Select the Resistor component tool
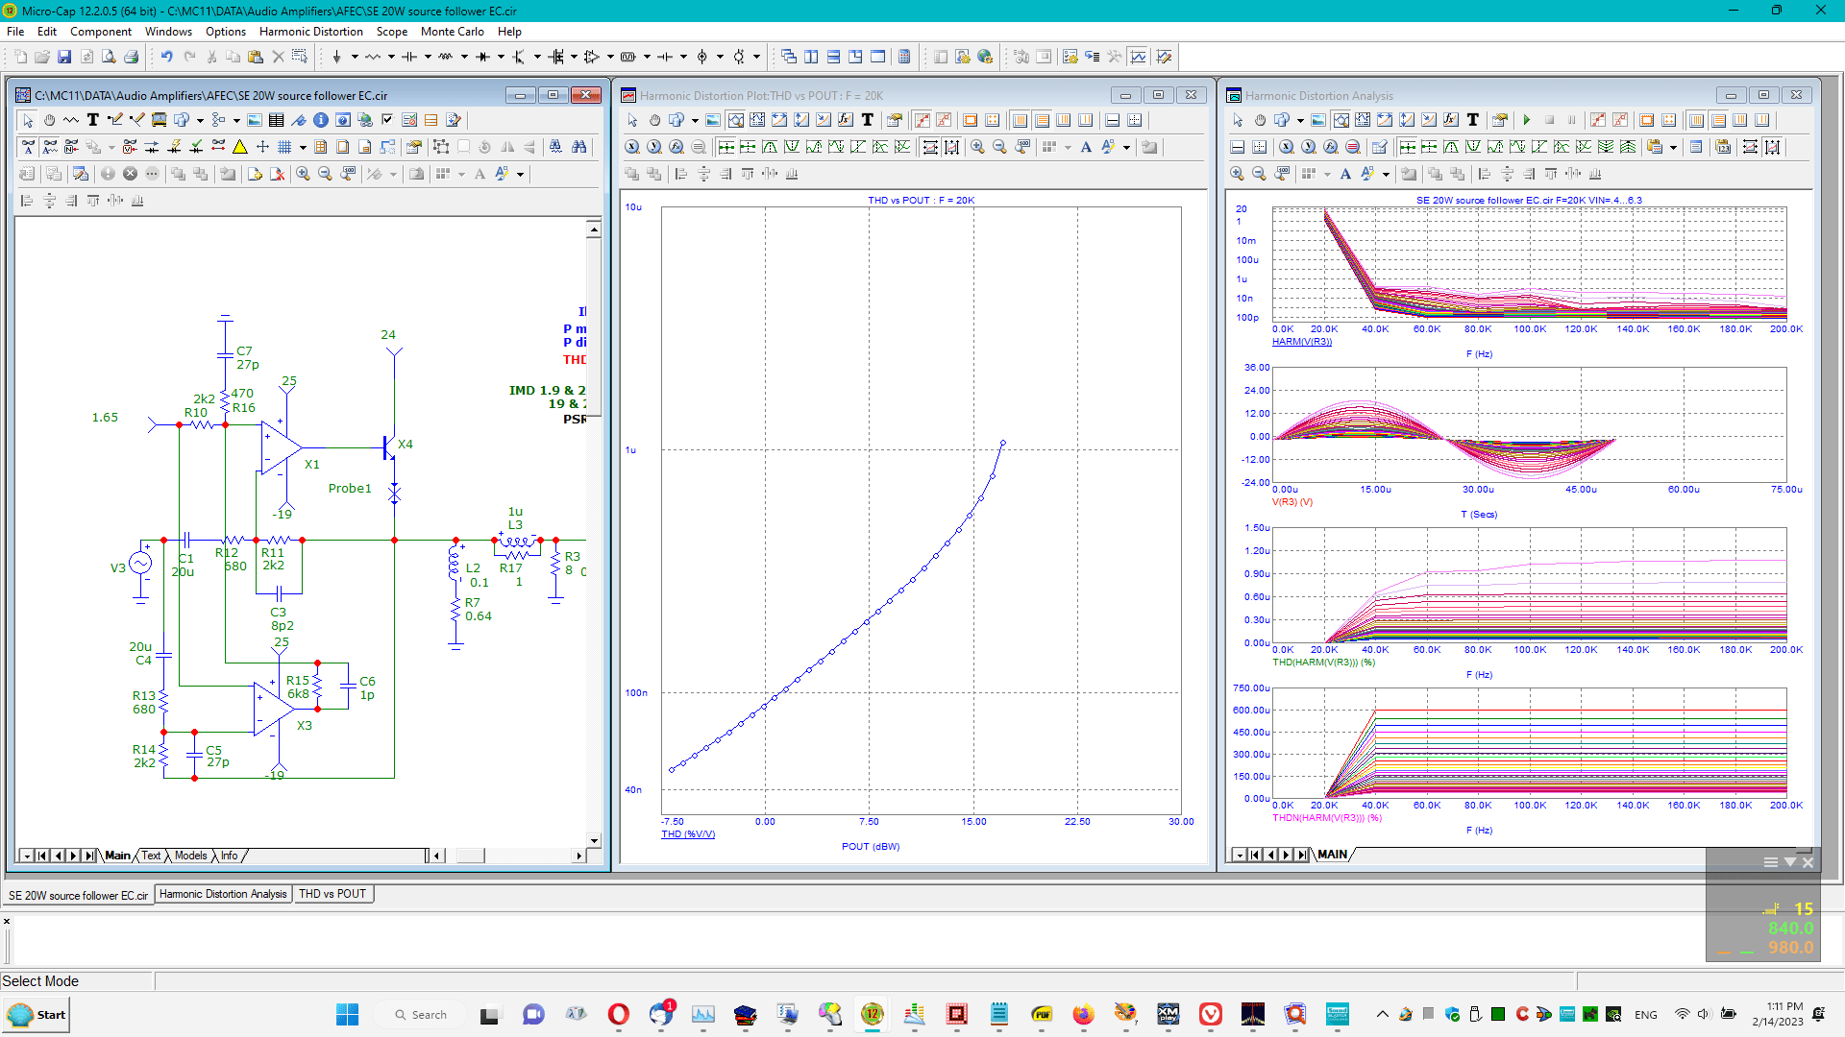Screen dimensions: 1845x1037 coord(373,58)
